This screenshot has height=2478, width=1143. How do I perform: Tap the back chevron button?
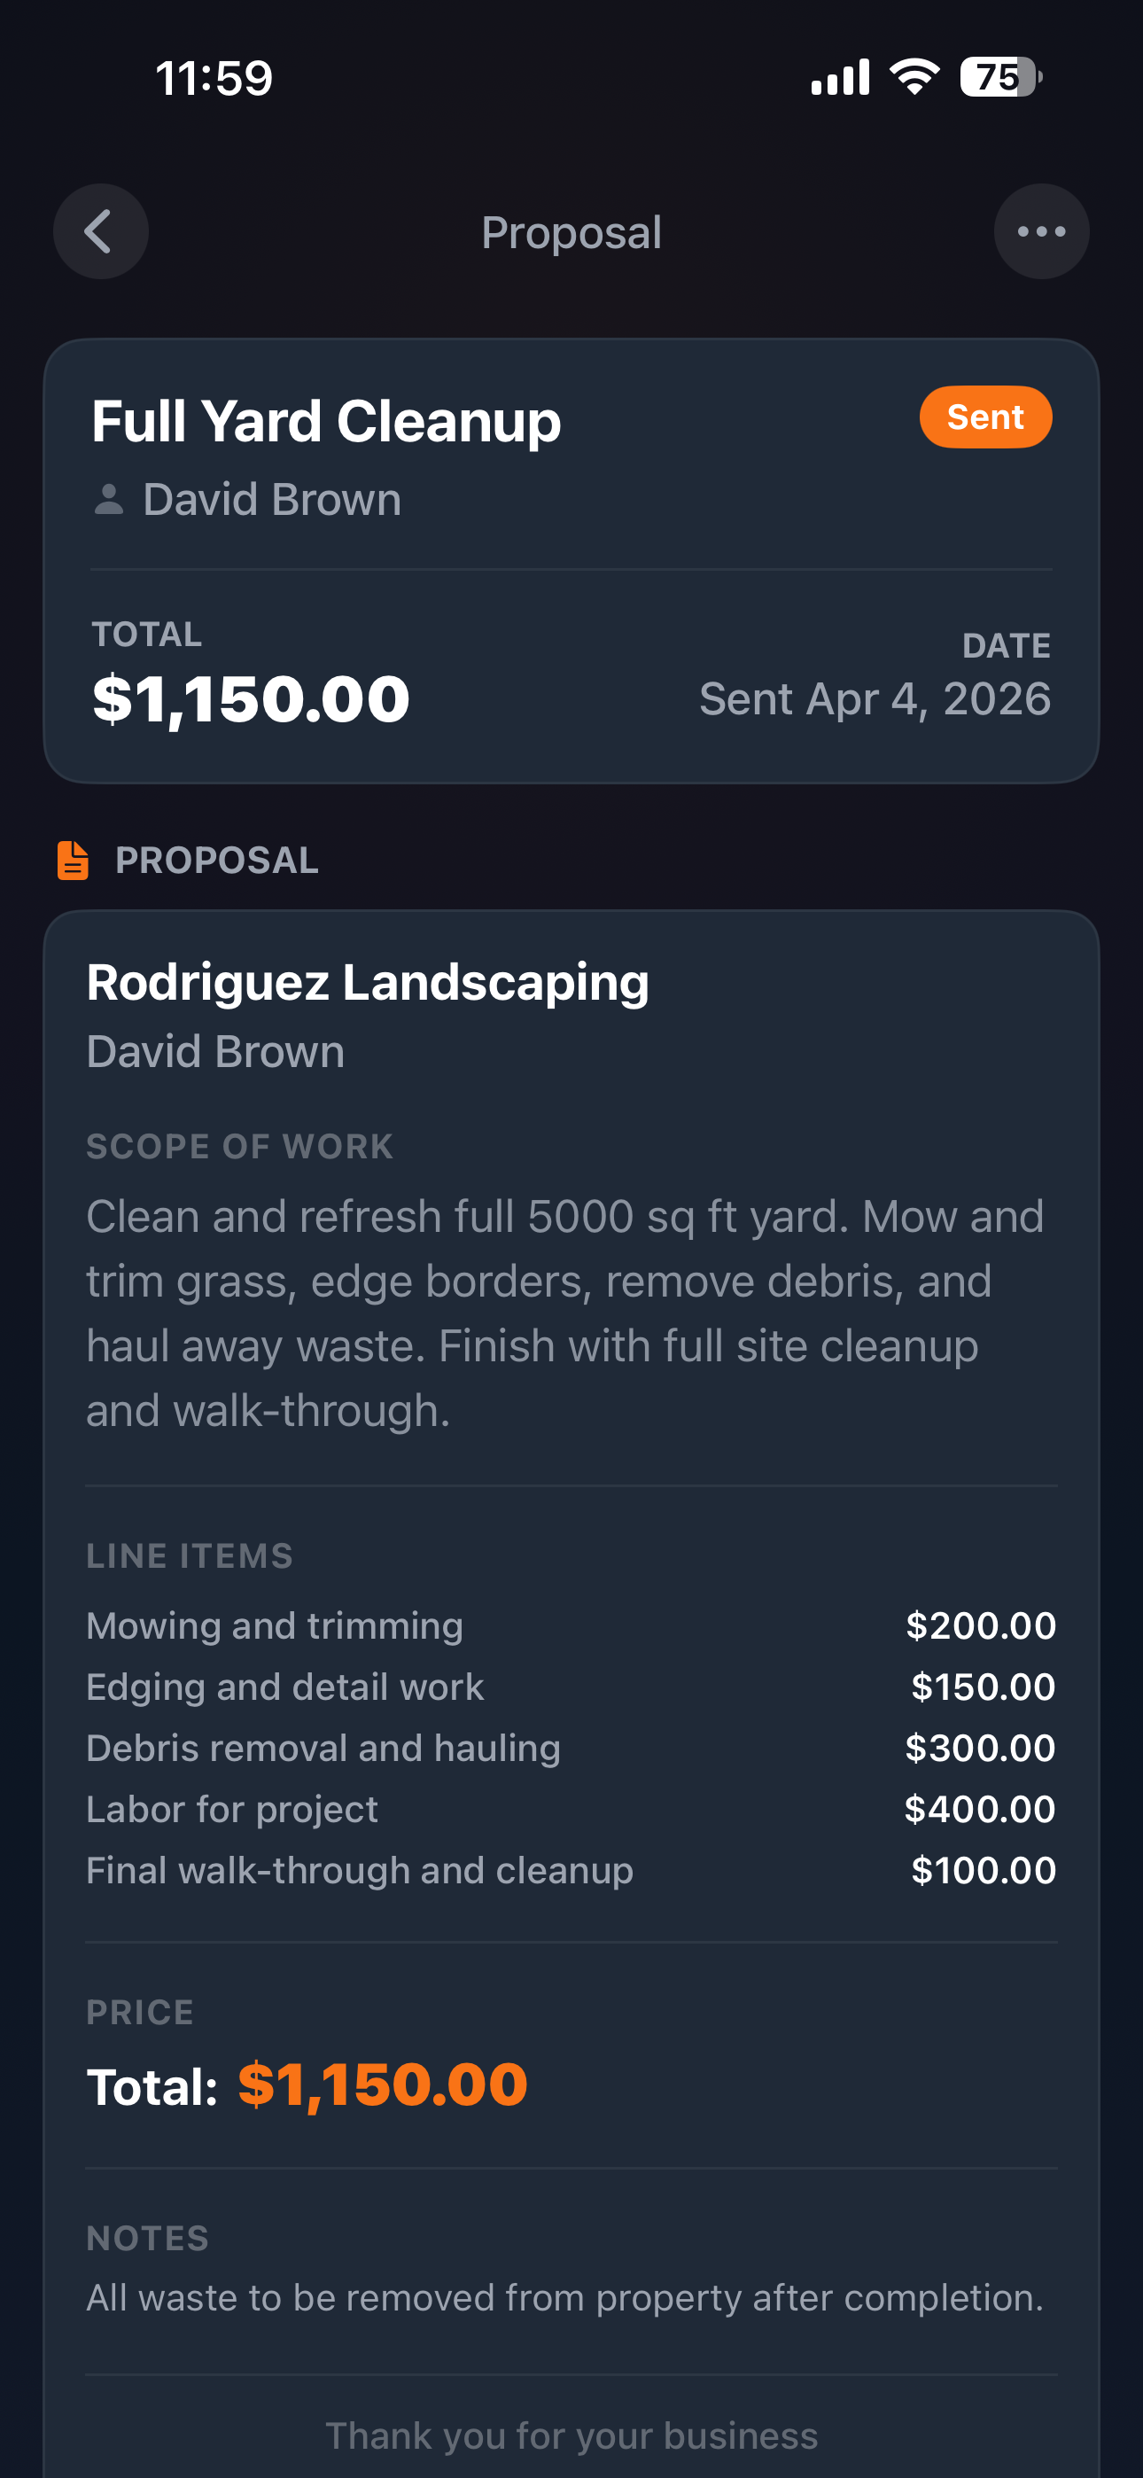pyautogui.click(x=100, y=232)
